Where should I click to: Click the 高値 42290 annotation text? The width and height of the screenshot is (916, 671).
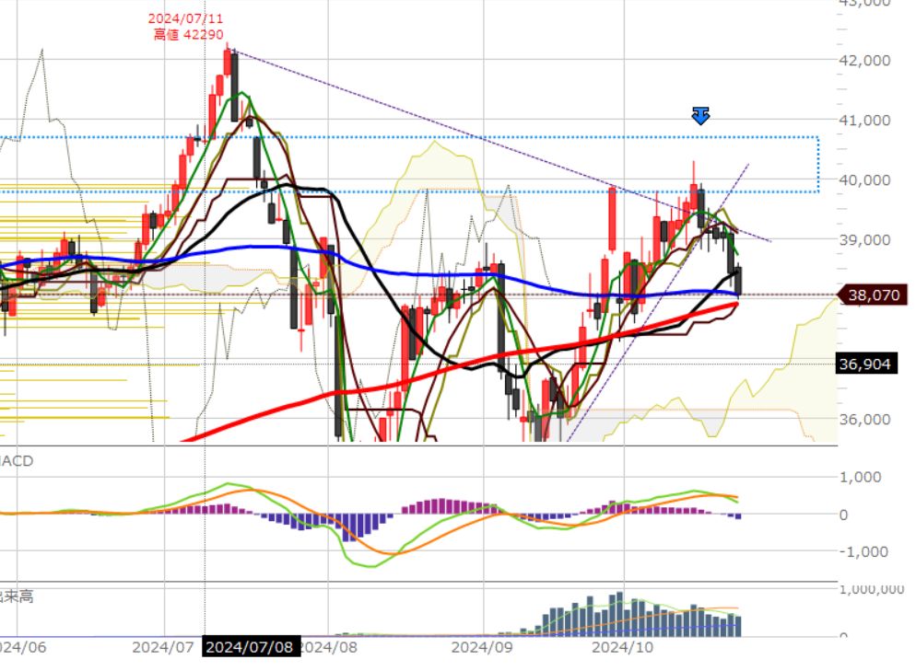(x=188, y=34)
